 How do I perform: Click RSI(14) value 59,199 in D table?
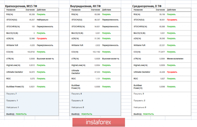162,14
